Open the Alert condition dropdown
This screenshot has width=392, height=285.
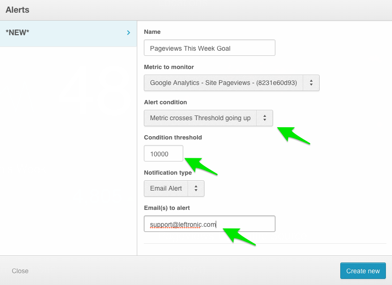pos(208,118)
